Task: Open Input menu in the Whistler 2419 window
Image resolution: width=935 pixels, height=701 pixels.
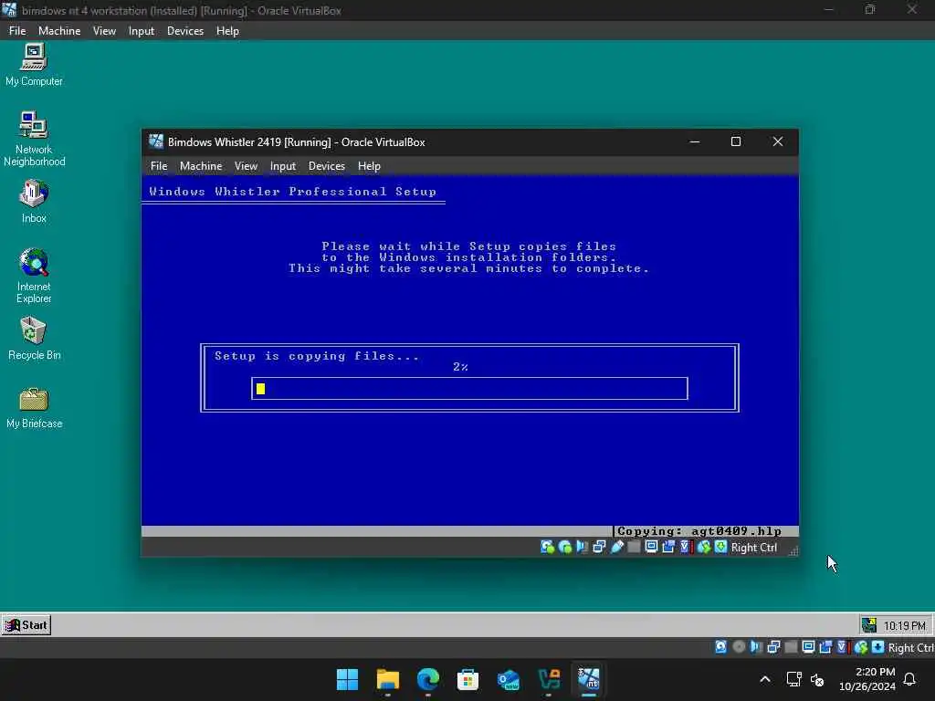Action: [x=283, y=166]
